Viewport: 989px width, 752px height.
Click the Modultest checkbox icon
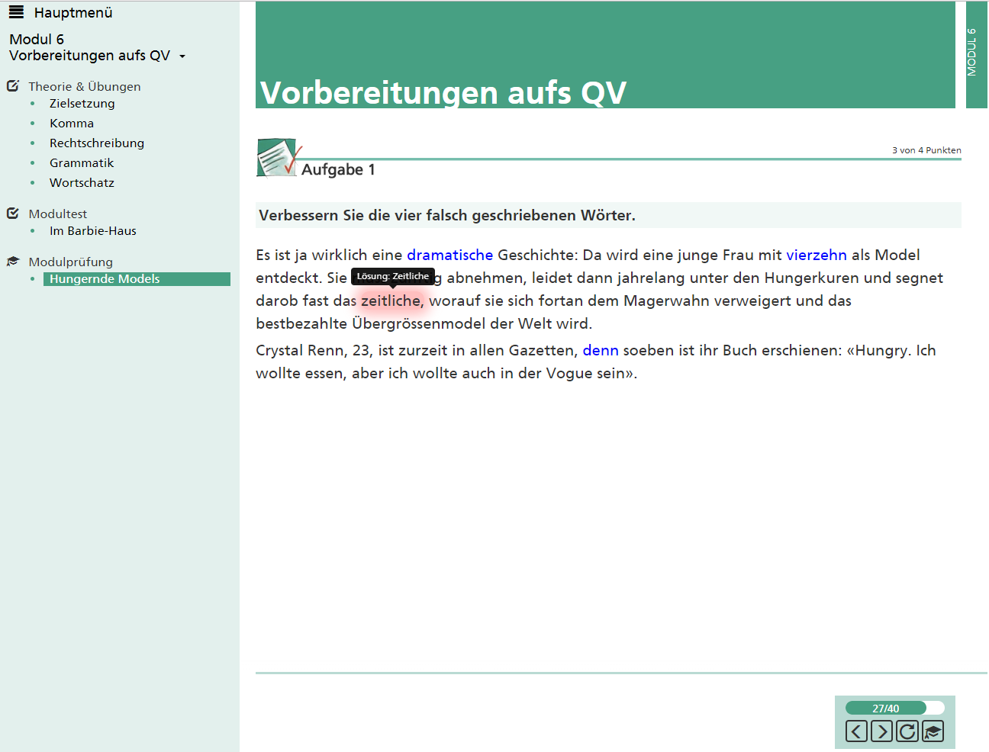tap(13, 214)
